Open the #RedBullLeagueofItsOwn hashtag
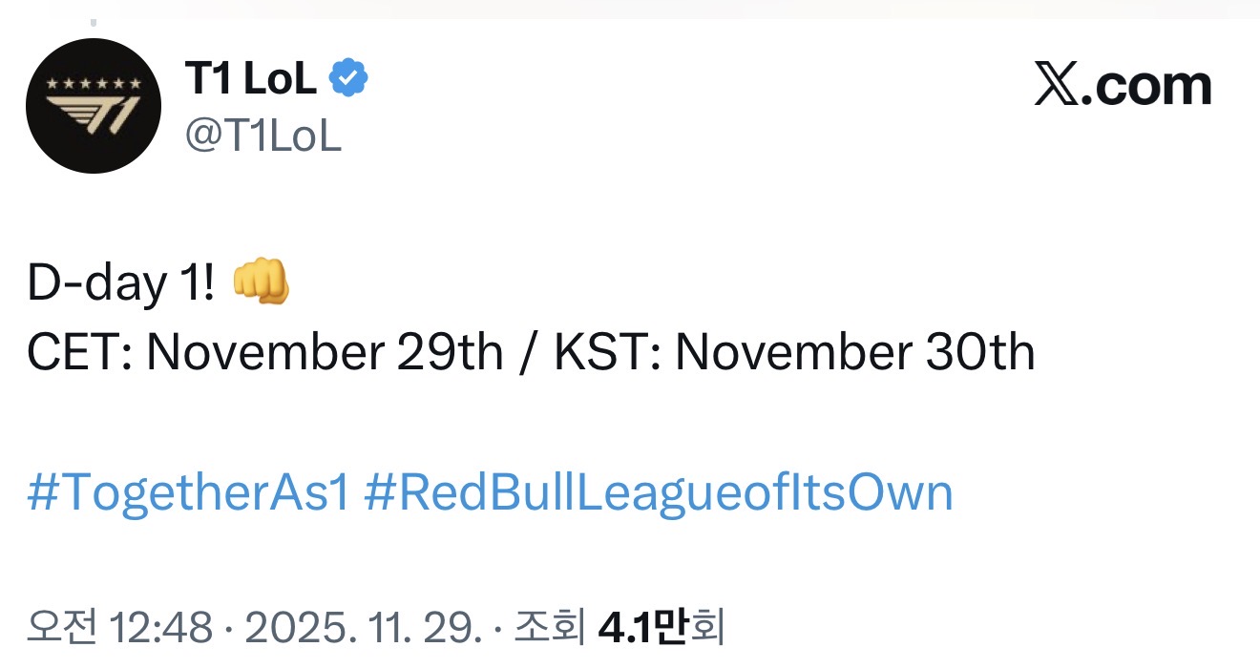The image size is (1260, 668). (659, 493)
